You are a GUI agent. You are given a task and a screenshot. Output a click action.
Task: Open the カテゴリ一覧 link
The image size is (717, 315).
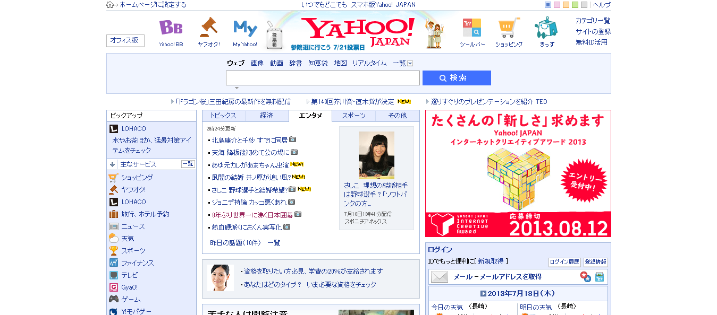[x=593, y=21]
